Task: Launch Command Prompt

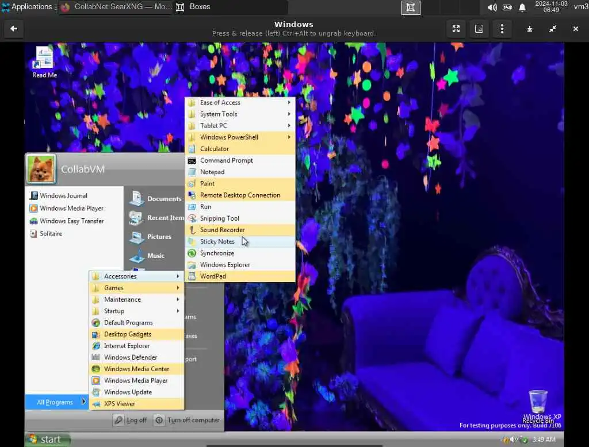Action: (x=240, y=160)
